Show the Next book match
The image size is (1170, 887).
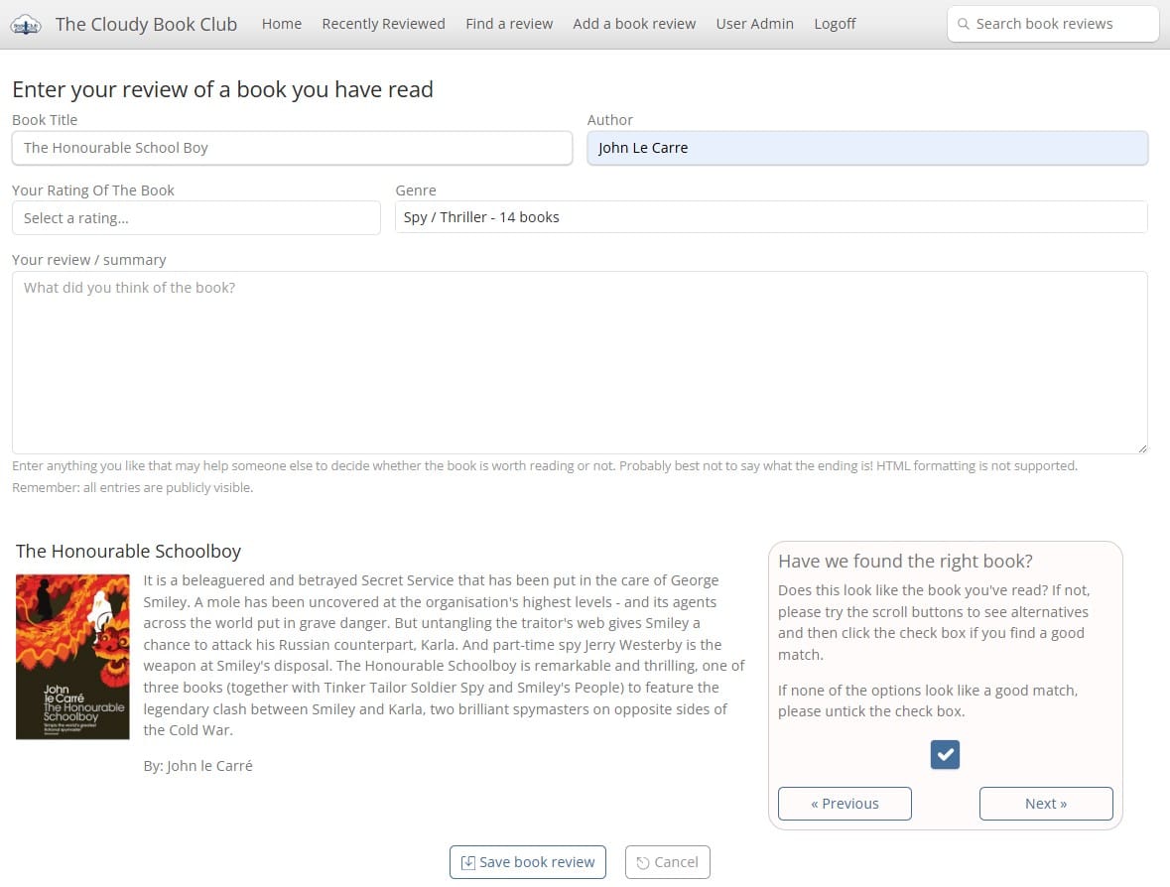pyautogui.click(x=1046, y=804)
